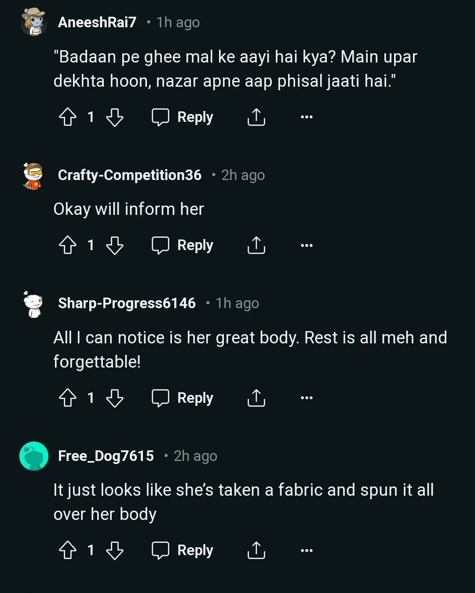The image size is (475, 593).
Task: Share AneeshRai7's comment
Action: [256, 117]
